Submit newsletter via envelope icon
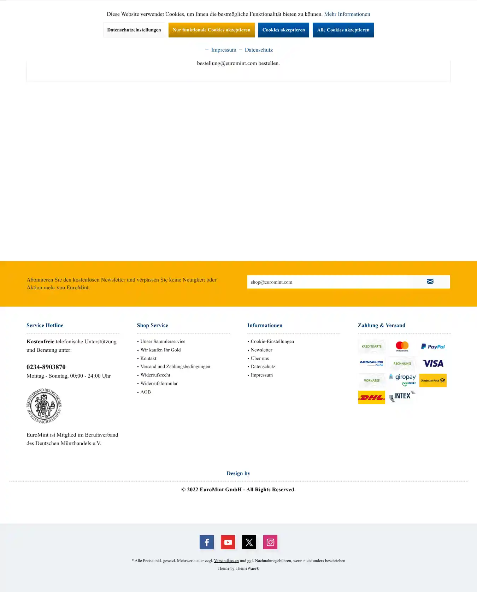The width and height of the screenshot is (477, 592). click(430, 282)
